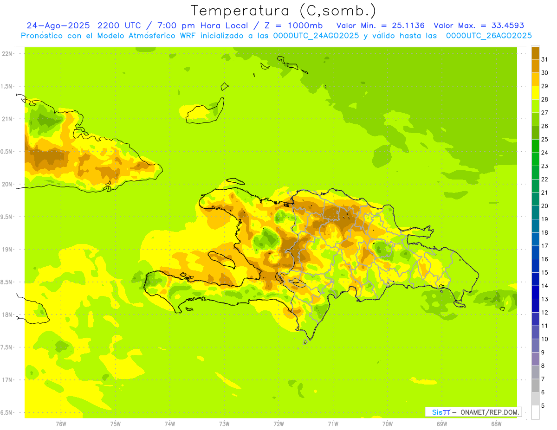Click 'Valor Min. = 25.1136' text
Image resolution: width=557 pixels, height=430 pixels.
[380, 26]
